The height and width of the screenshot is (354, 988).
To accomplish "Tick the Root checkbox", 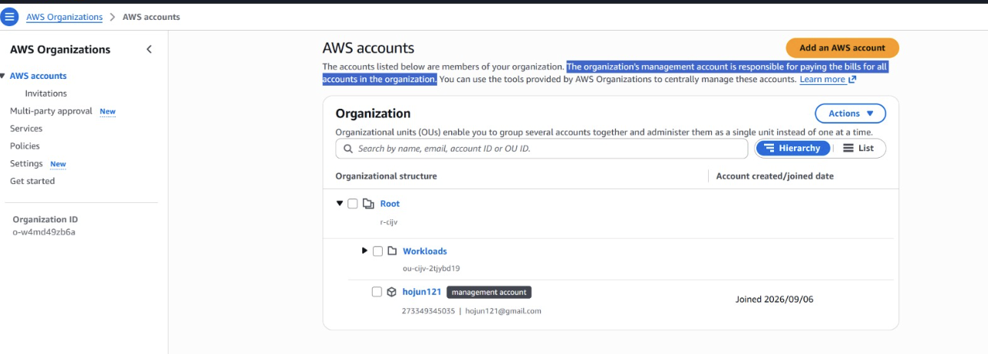I will coord(353,204).
